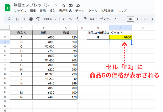
Task: Click the Google Sheets home icon
Action: tap(7, 8)
